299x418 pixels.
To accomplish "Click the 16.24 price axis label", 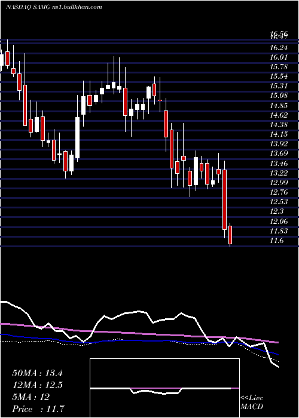I will pos(279,48).
